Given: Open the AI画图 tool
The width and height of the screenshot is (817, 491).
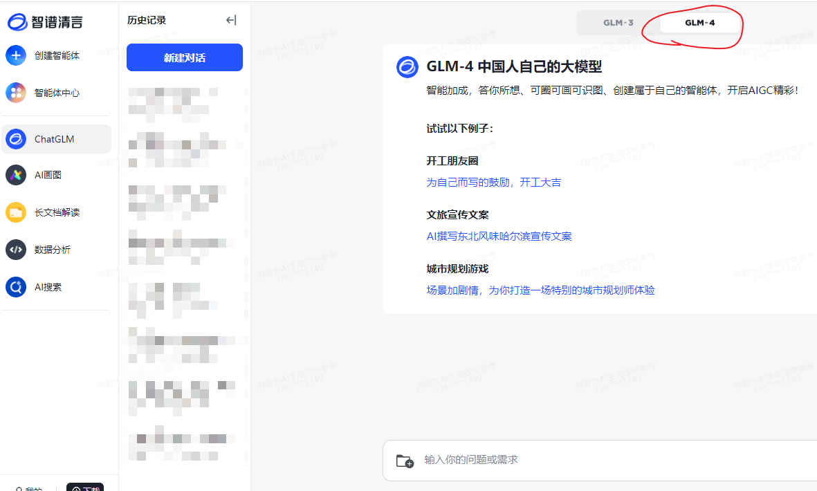Looking at the screenshot, I should [34, 175].
